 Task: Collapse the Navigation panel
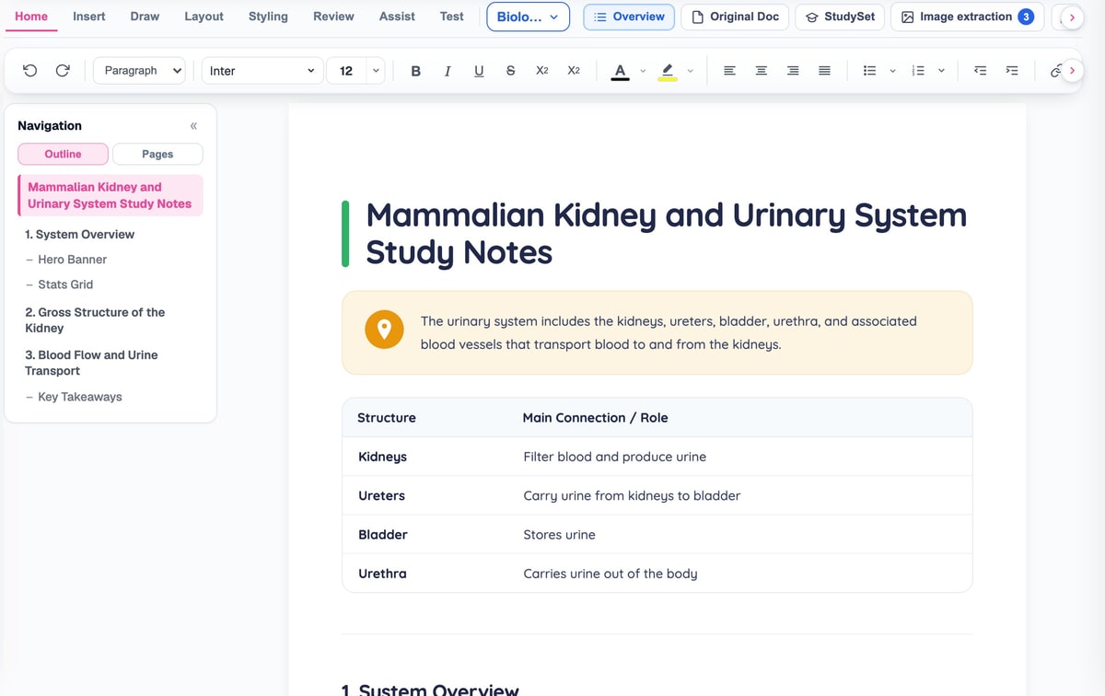pos(193,126)
